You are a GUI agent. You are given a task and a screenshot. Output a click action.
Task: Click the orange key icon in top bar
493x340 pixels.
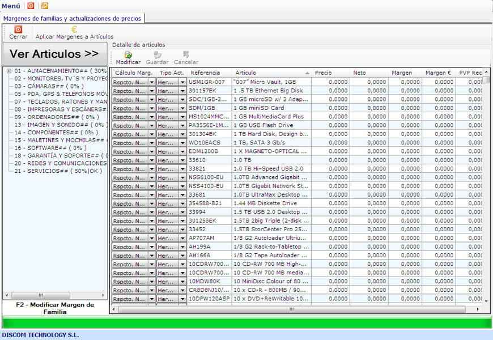(45, 6)
